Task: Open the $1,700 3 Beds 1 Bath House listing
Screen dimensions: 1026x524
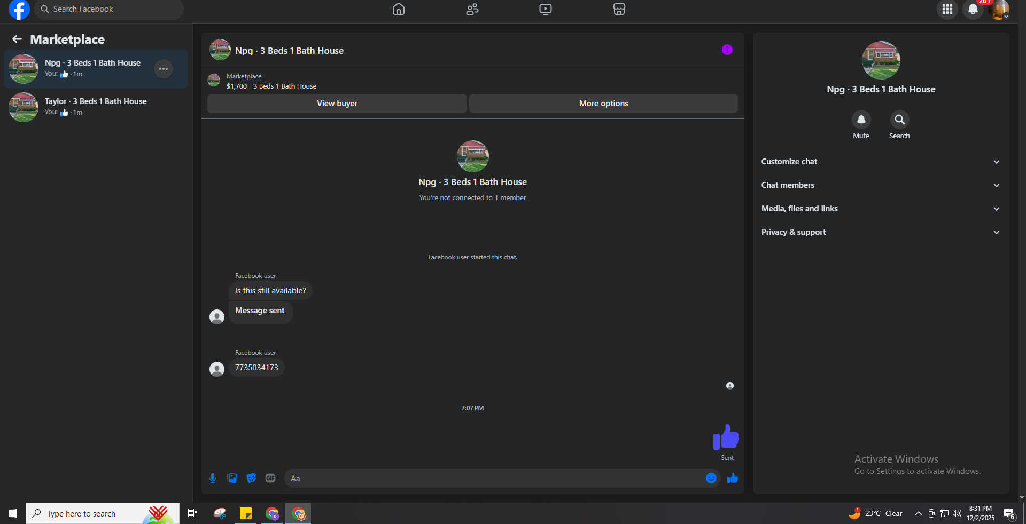Action: coord(271,86)
